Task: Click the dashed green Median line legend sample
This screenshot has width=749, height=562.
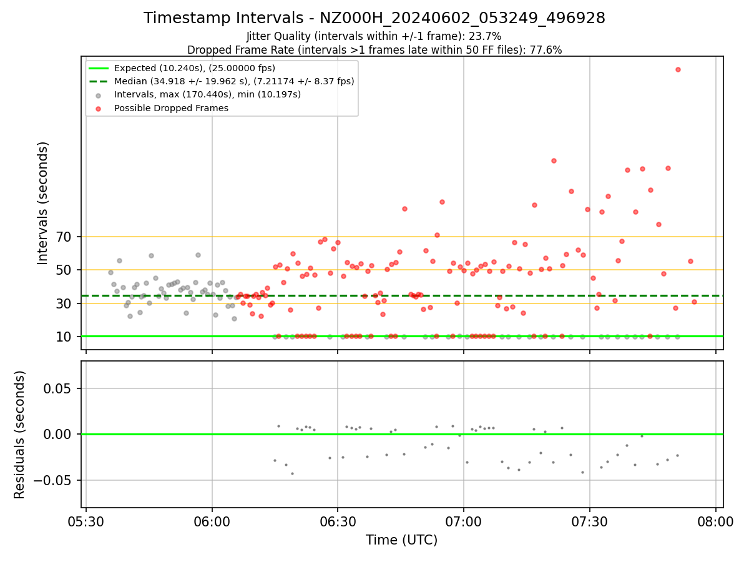Action: [99, 81]
